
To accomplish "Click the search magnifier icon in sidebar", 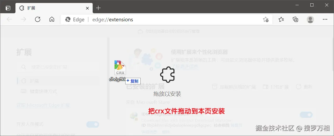I will click(x=24, y=67).
